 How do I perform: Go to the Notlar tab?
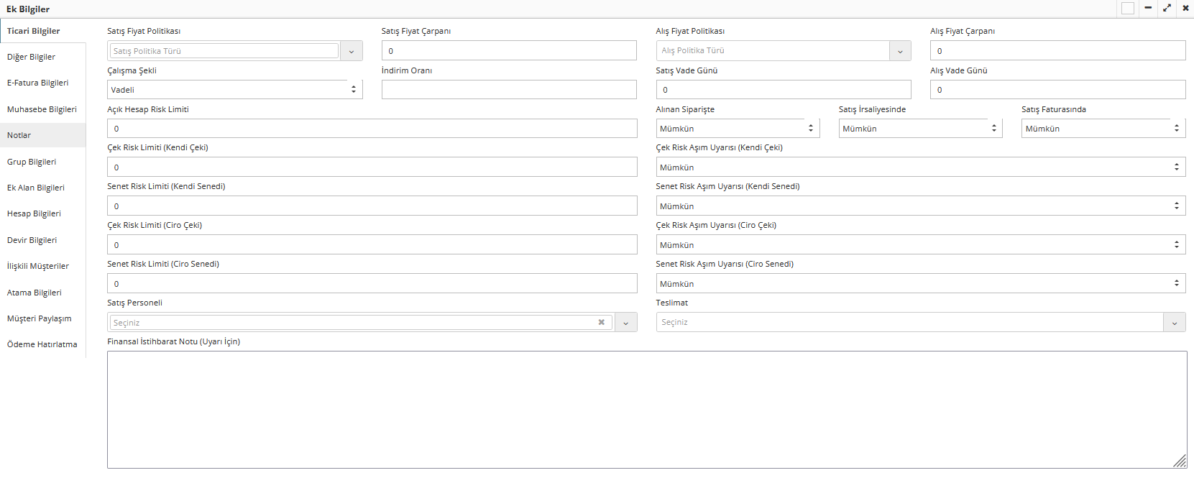coord(19,135)
